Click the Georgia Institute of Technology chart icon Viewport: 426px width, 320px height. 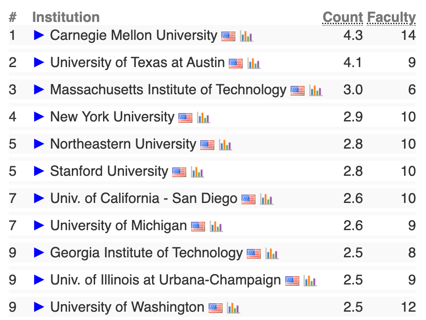coord(272,253)
